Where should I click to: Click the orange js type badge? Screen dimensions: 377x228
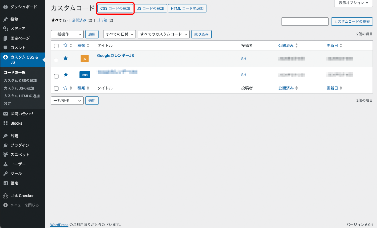84,59
